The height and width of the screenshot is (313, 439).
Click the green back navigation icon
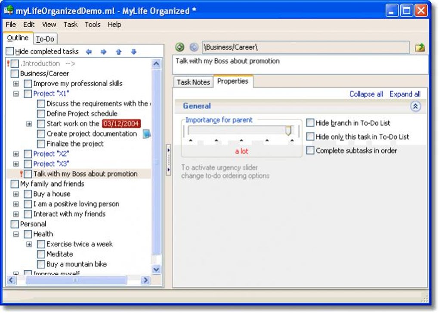(180, 47)
